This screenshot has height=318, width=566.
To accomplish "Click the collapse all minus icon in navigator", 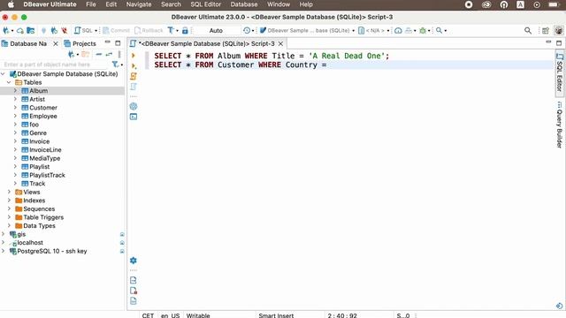I will tap(98, 55).
